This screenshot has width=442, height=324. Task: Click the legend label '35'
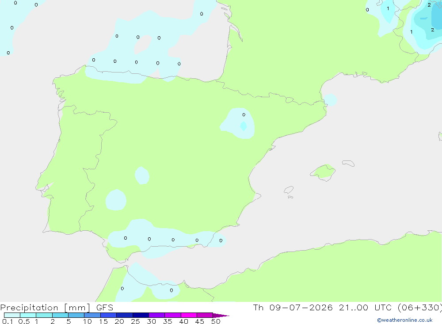pos(168,321)
